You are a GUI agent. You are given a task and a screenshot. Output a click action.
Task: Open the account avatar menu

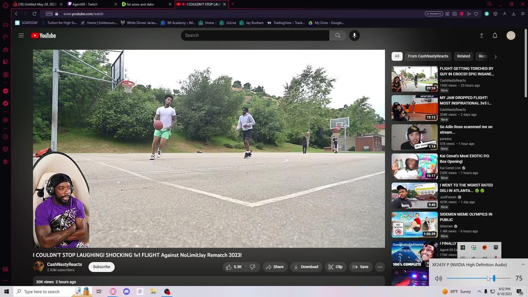click(x=511, y=35)
